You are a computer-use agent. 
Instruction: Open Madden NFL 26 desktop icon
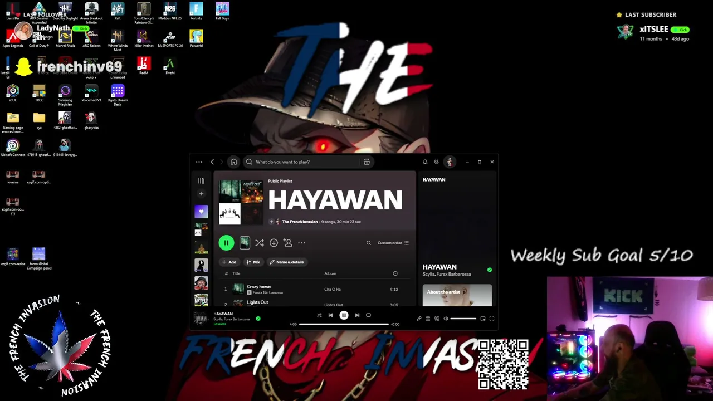pyautogui.click(x=170, y=11)
